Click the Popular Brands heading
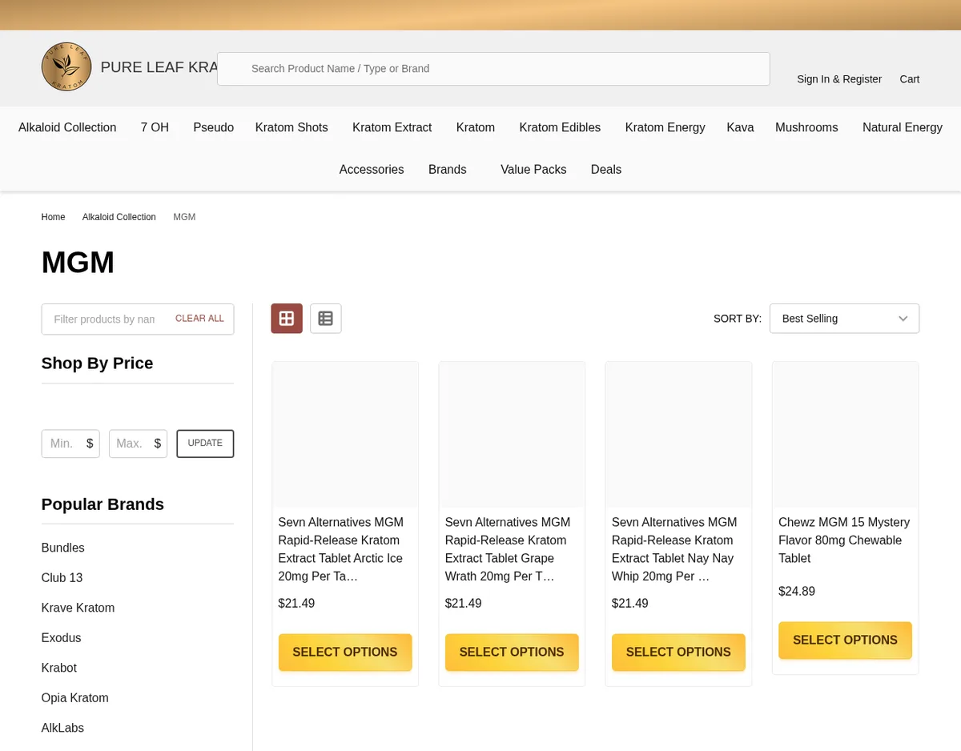 103,504
